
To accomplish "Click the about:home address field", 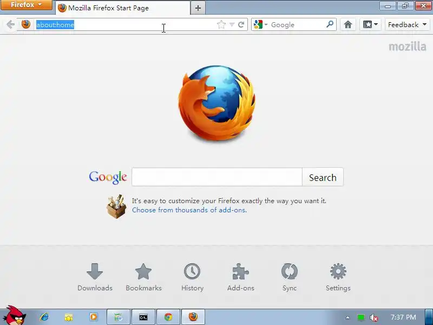I will point(124,24).
